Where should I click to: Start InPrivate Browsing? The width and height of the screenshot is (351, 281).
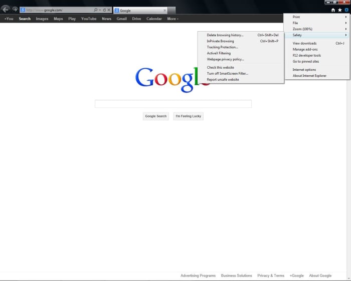pos(241,41)
